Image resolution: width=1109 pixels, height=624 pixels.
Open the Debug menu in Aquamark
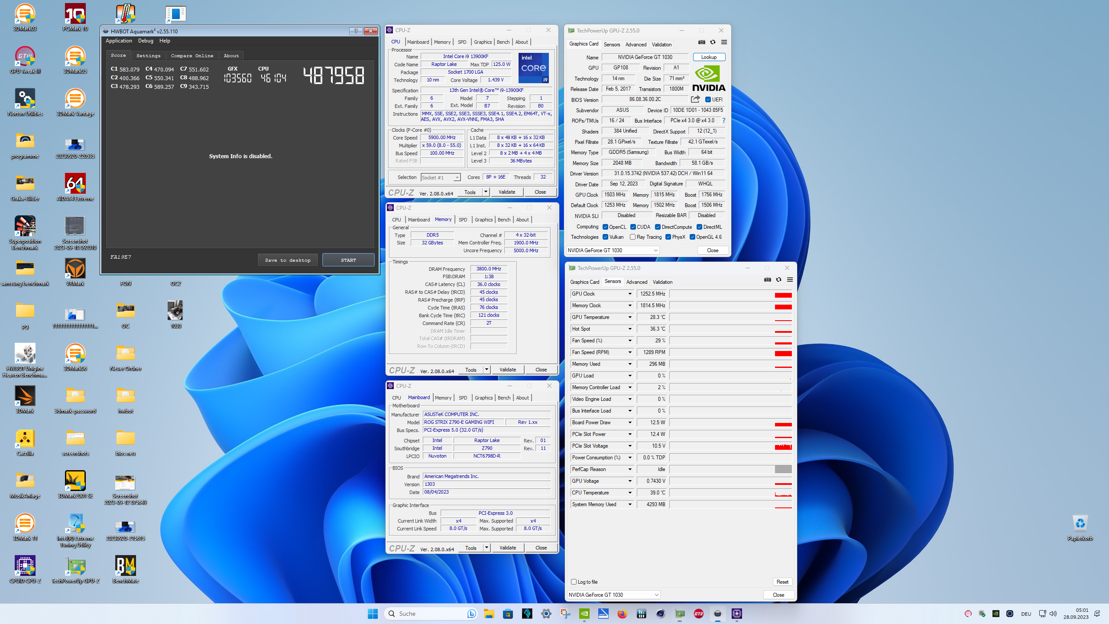146,41
